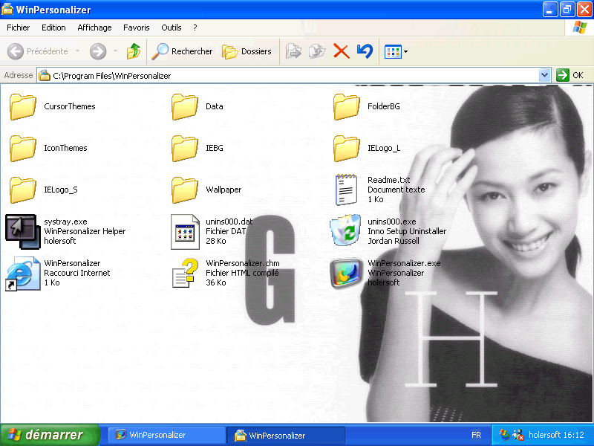Go back with the Précédente arrow
The width and height of the screenshot is (594, 446).
(38, 51)
